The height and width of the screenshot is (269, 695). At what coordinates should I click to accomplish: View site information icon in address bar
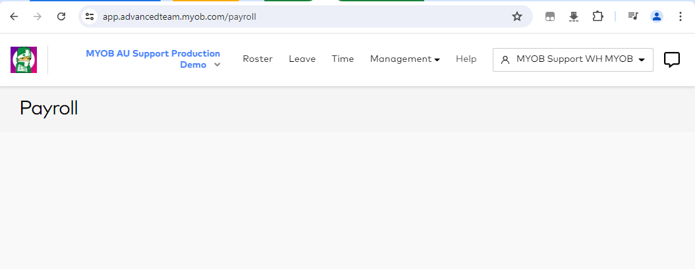click(90, 16)
